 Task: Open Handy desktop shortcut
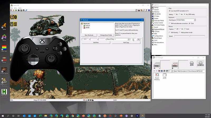4,60
